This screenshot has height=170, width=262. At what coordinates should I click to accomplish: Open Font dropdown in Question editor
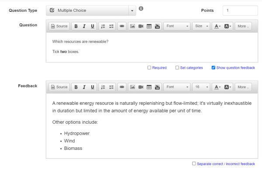[x=177, y=26]
